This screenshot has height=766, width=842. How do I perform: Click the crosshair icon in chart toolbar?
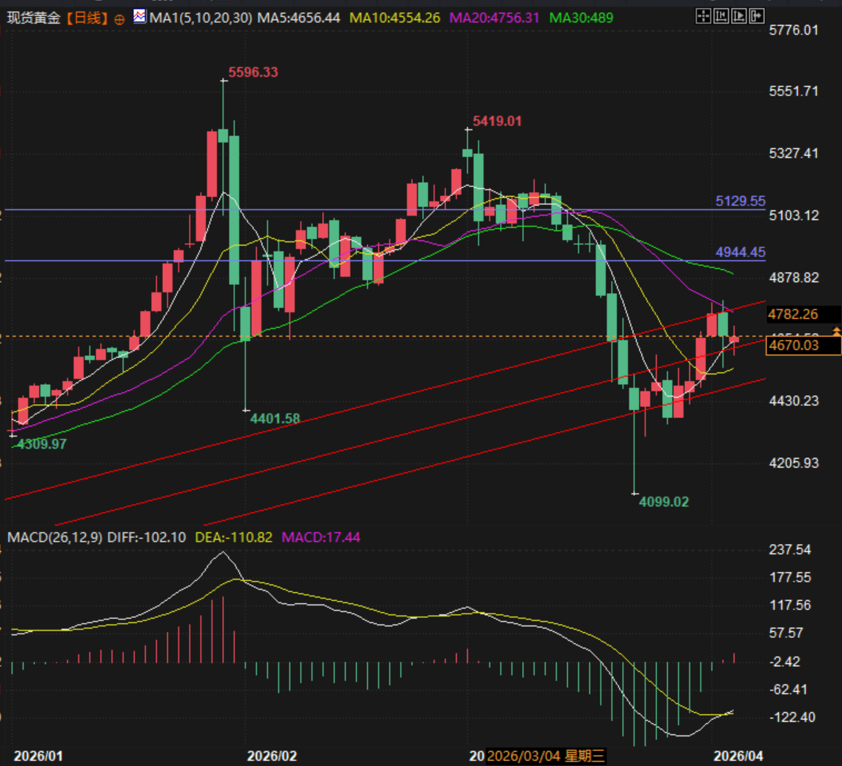point(703,16)
